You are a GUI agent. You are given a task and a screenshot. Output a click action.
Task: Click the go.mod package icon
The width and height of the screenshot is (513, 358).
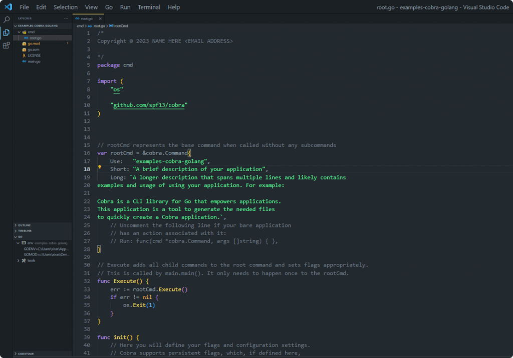(x=24, y=43)
